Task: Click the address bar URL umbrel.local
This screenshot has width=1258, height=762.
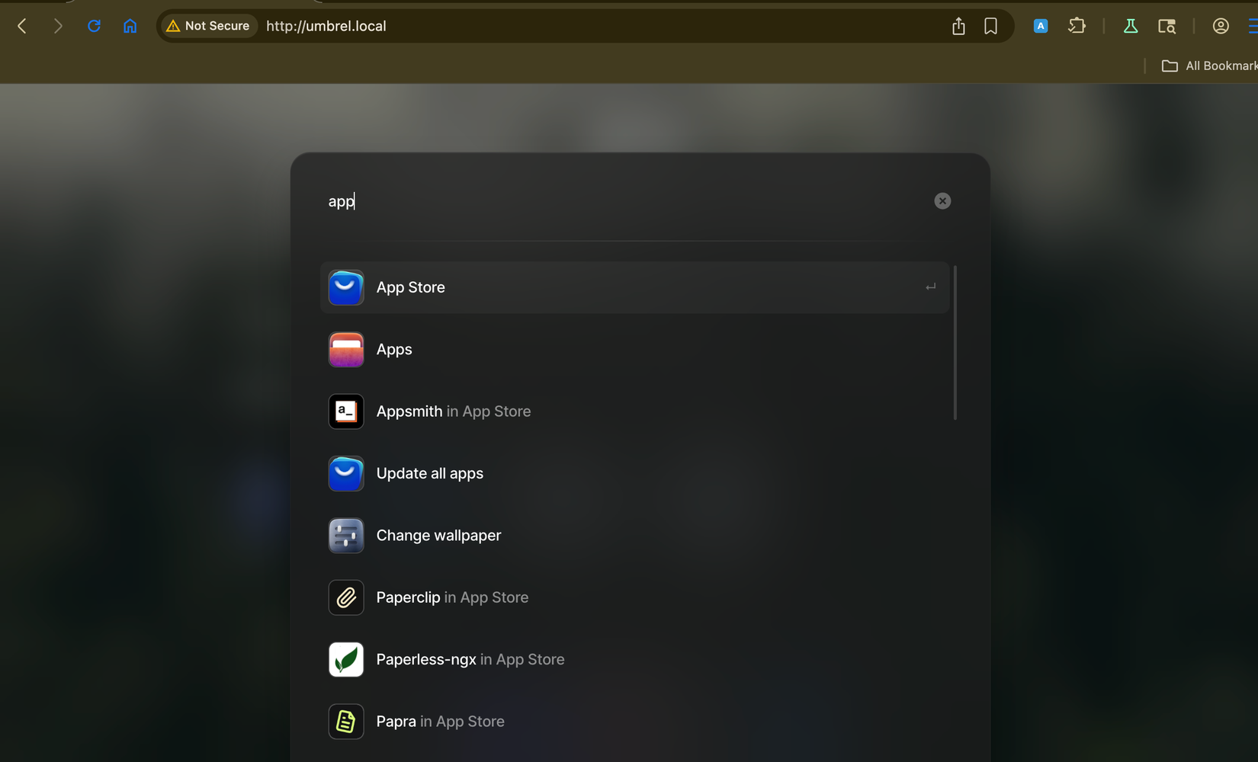Action: tap(326, 26)
